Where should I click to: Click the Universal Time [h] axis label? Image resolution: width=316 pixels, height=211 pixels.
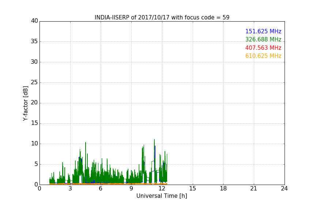tap(162, 196)
